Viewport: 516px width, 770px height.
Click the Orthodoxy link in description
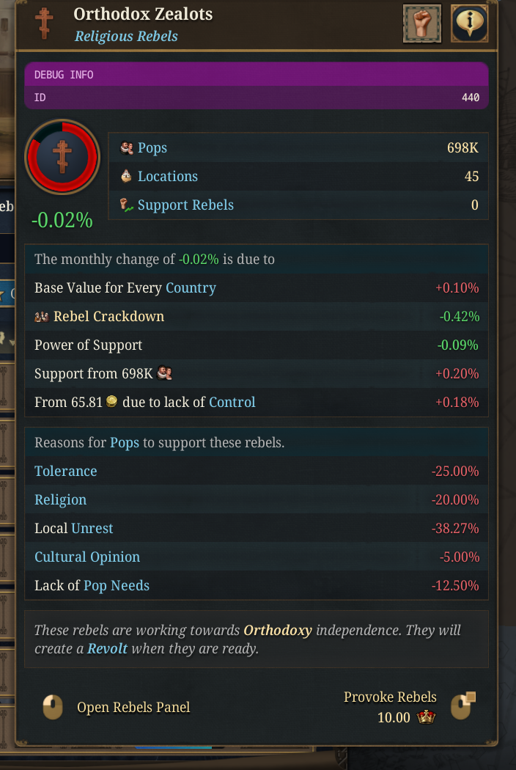click(x=278, y=631)
